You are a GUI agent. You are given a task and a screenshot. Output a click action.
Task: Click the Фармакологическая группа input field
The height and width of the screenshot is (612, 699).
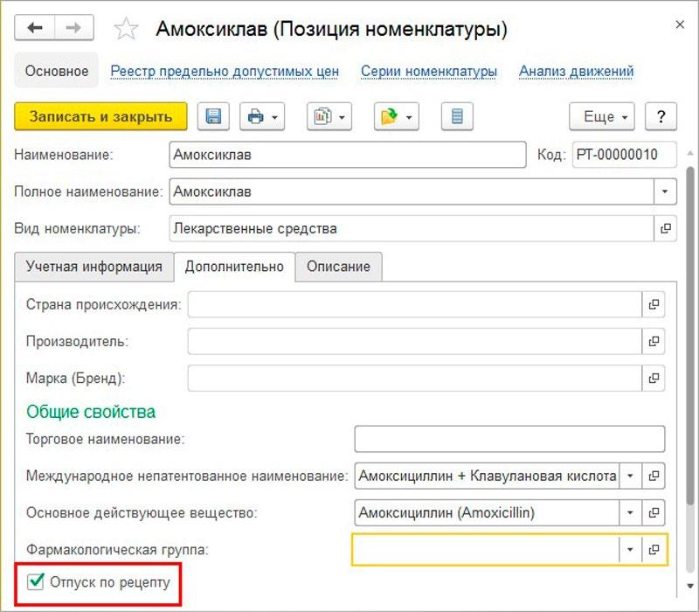[x=486, y=550]
